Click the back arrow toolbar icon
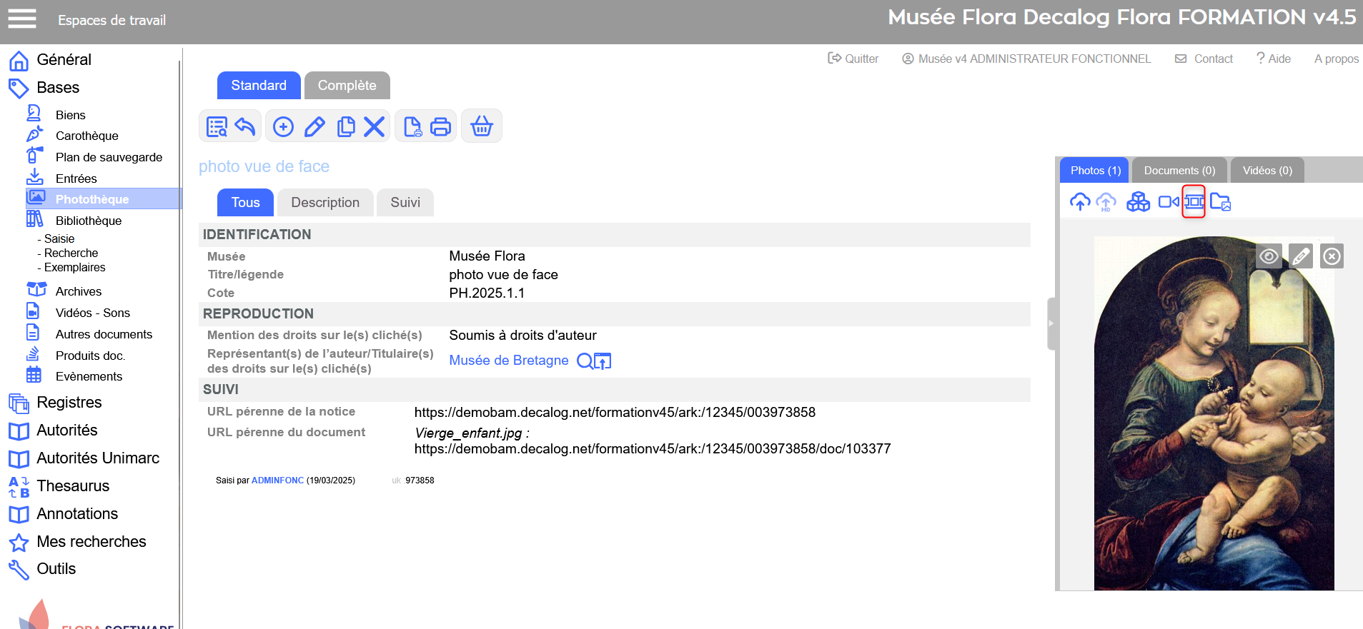 point(245,126)
